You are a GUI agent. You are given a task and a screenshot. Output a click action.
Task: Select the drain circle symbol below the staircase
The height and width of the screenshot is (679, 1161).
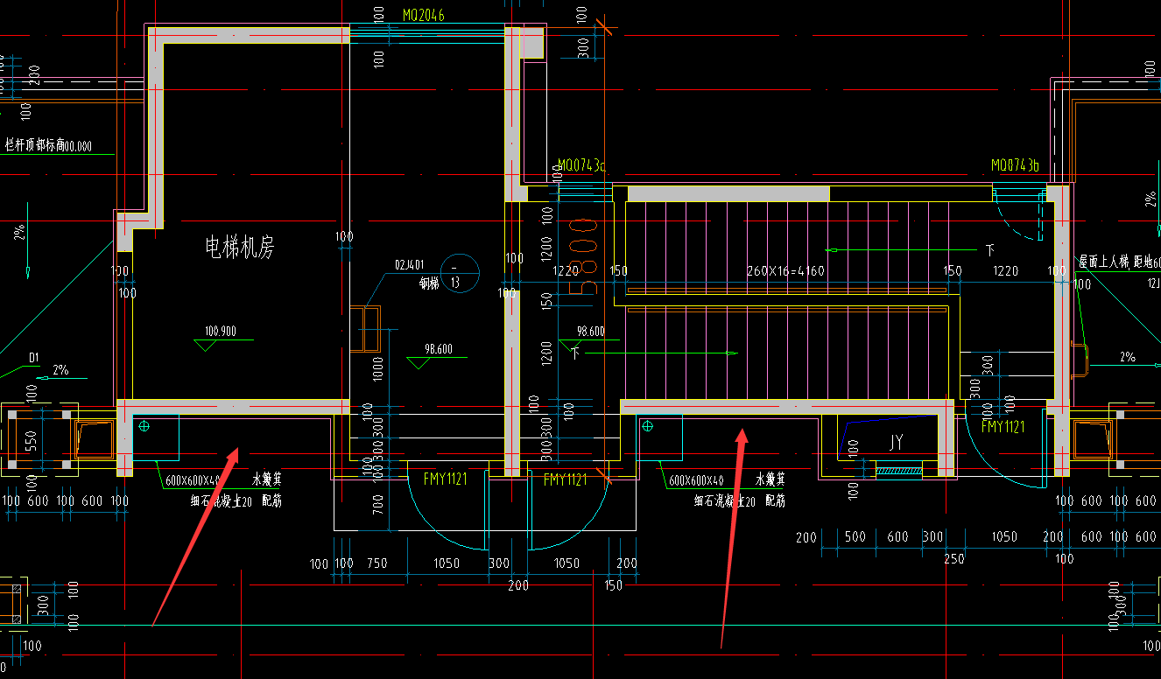(x=648, y=426)
